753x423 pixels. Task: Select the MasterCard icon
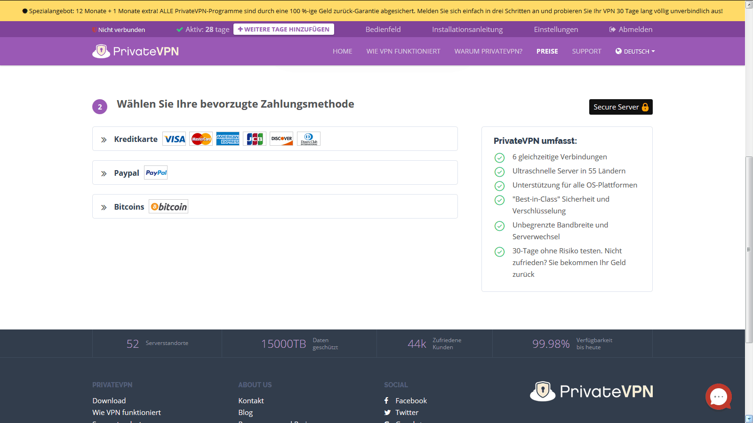pos(201,139)
